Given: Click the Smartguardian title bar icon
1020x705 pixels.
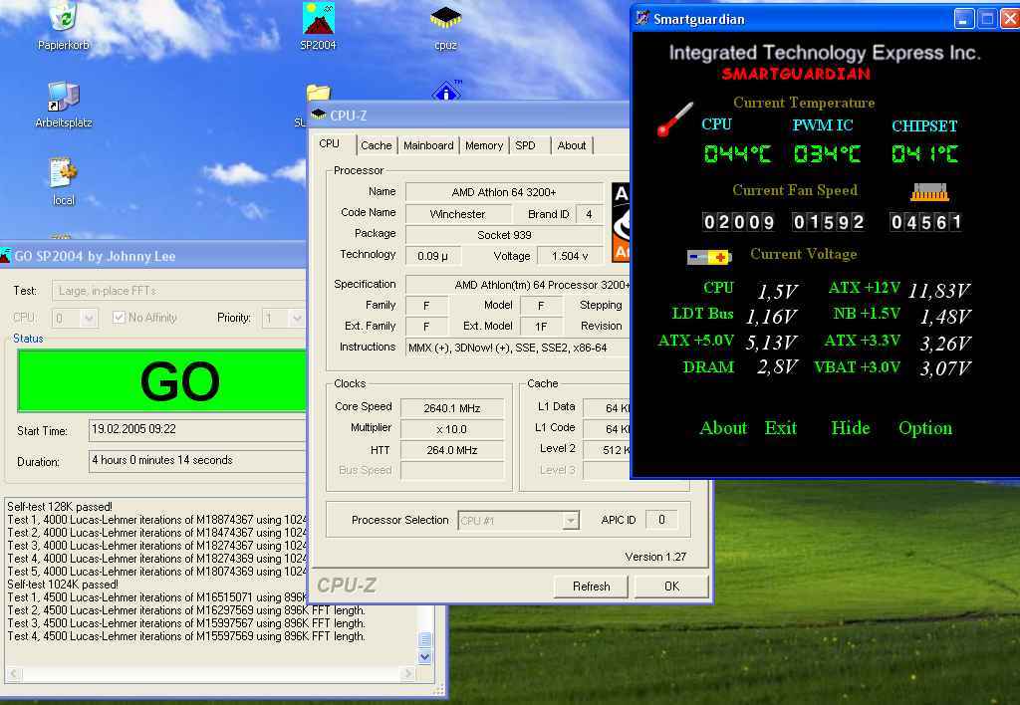Looking at the screenshot, I should pyautogui.click(x=642, y=18).
